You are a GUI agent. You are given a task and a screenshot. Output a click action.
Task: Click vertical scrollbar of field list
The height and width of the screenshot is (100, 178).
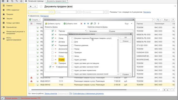pos(118,56)
